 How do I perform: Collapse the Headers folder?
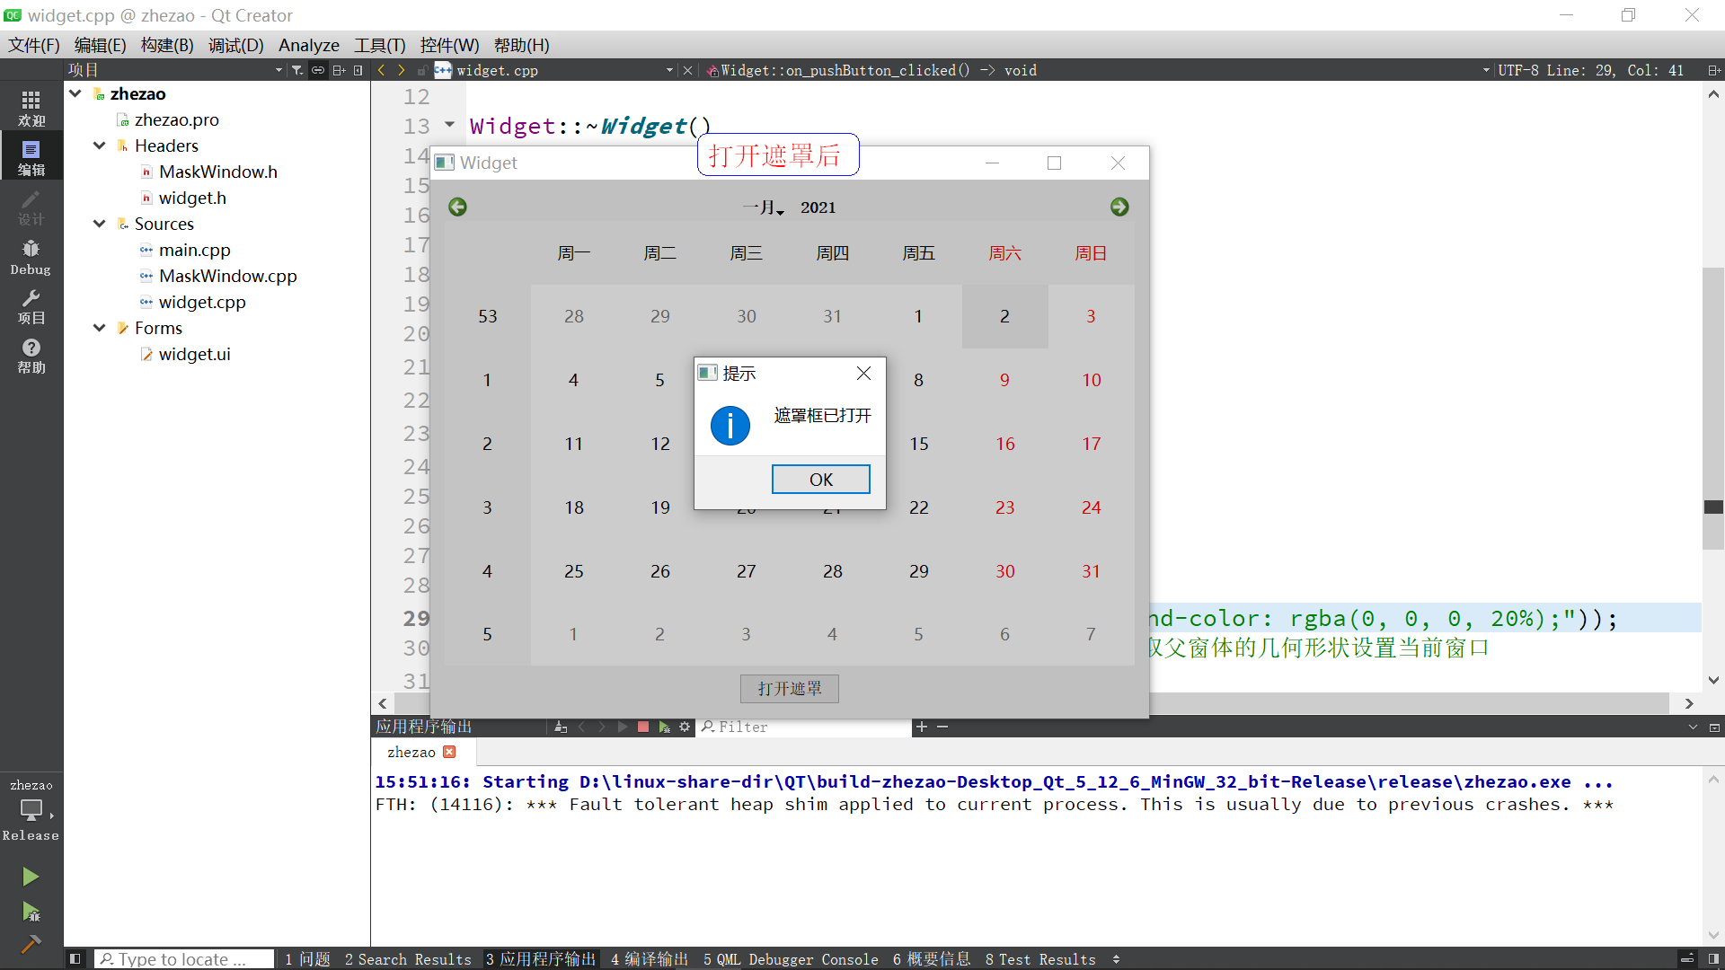tap(100, 145)
